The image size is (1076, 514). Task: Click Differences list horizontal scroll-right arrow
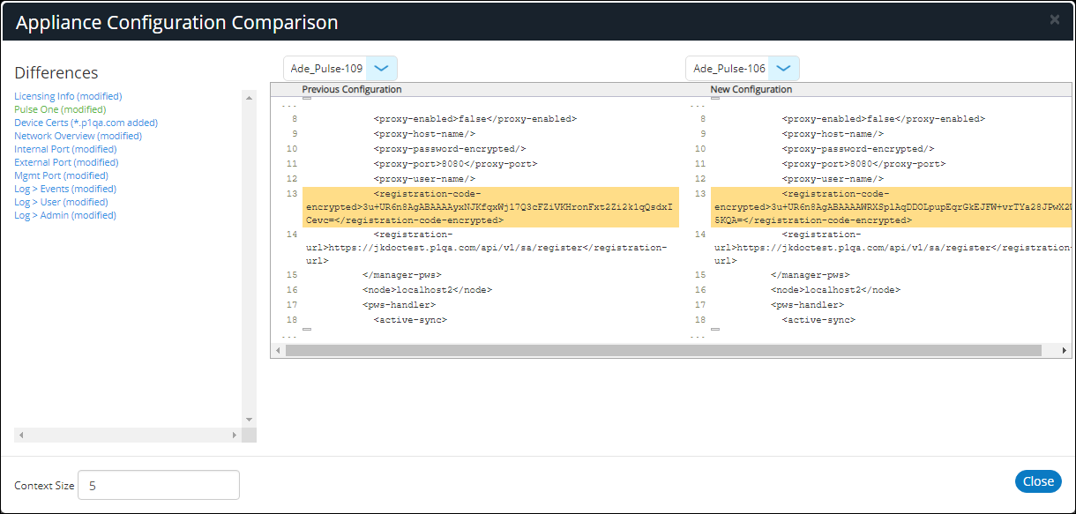pos(235,436)
